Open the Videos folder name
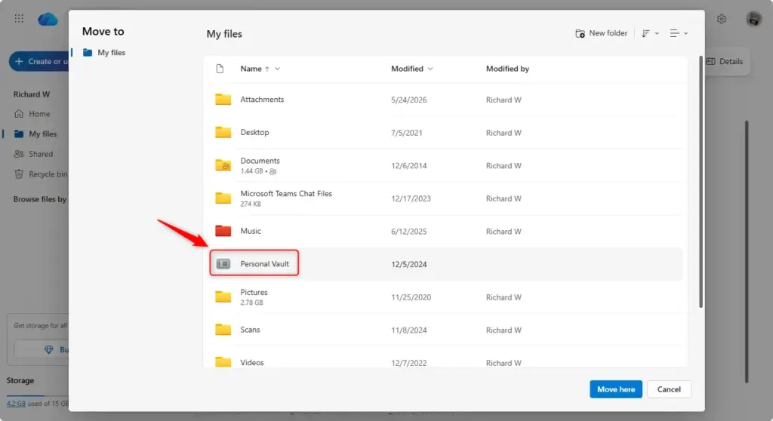 click(252, 362)
